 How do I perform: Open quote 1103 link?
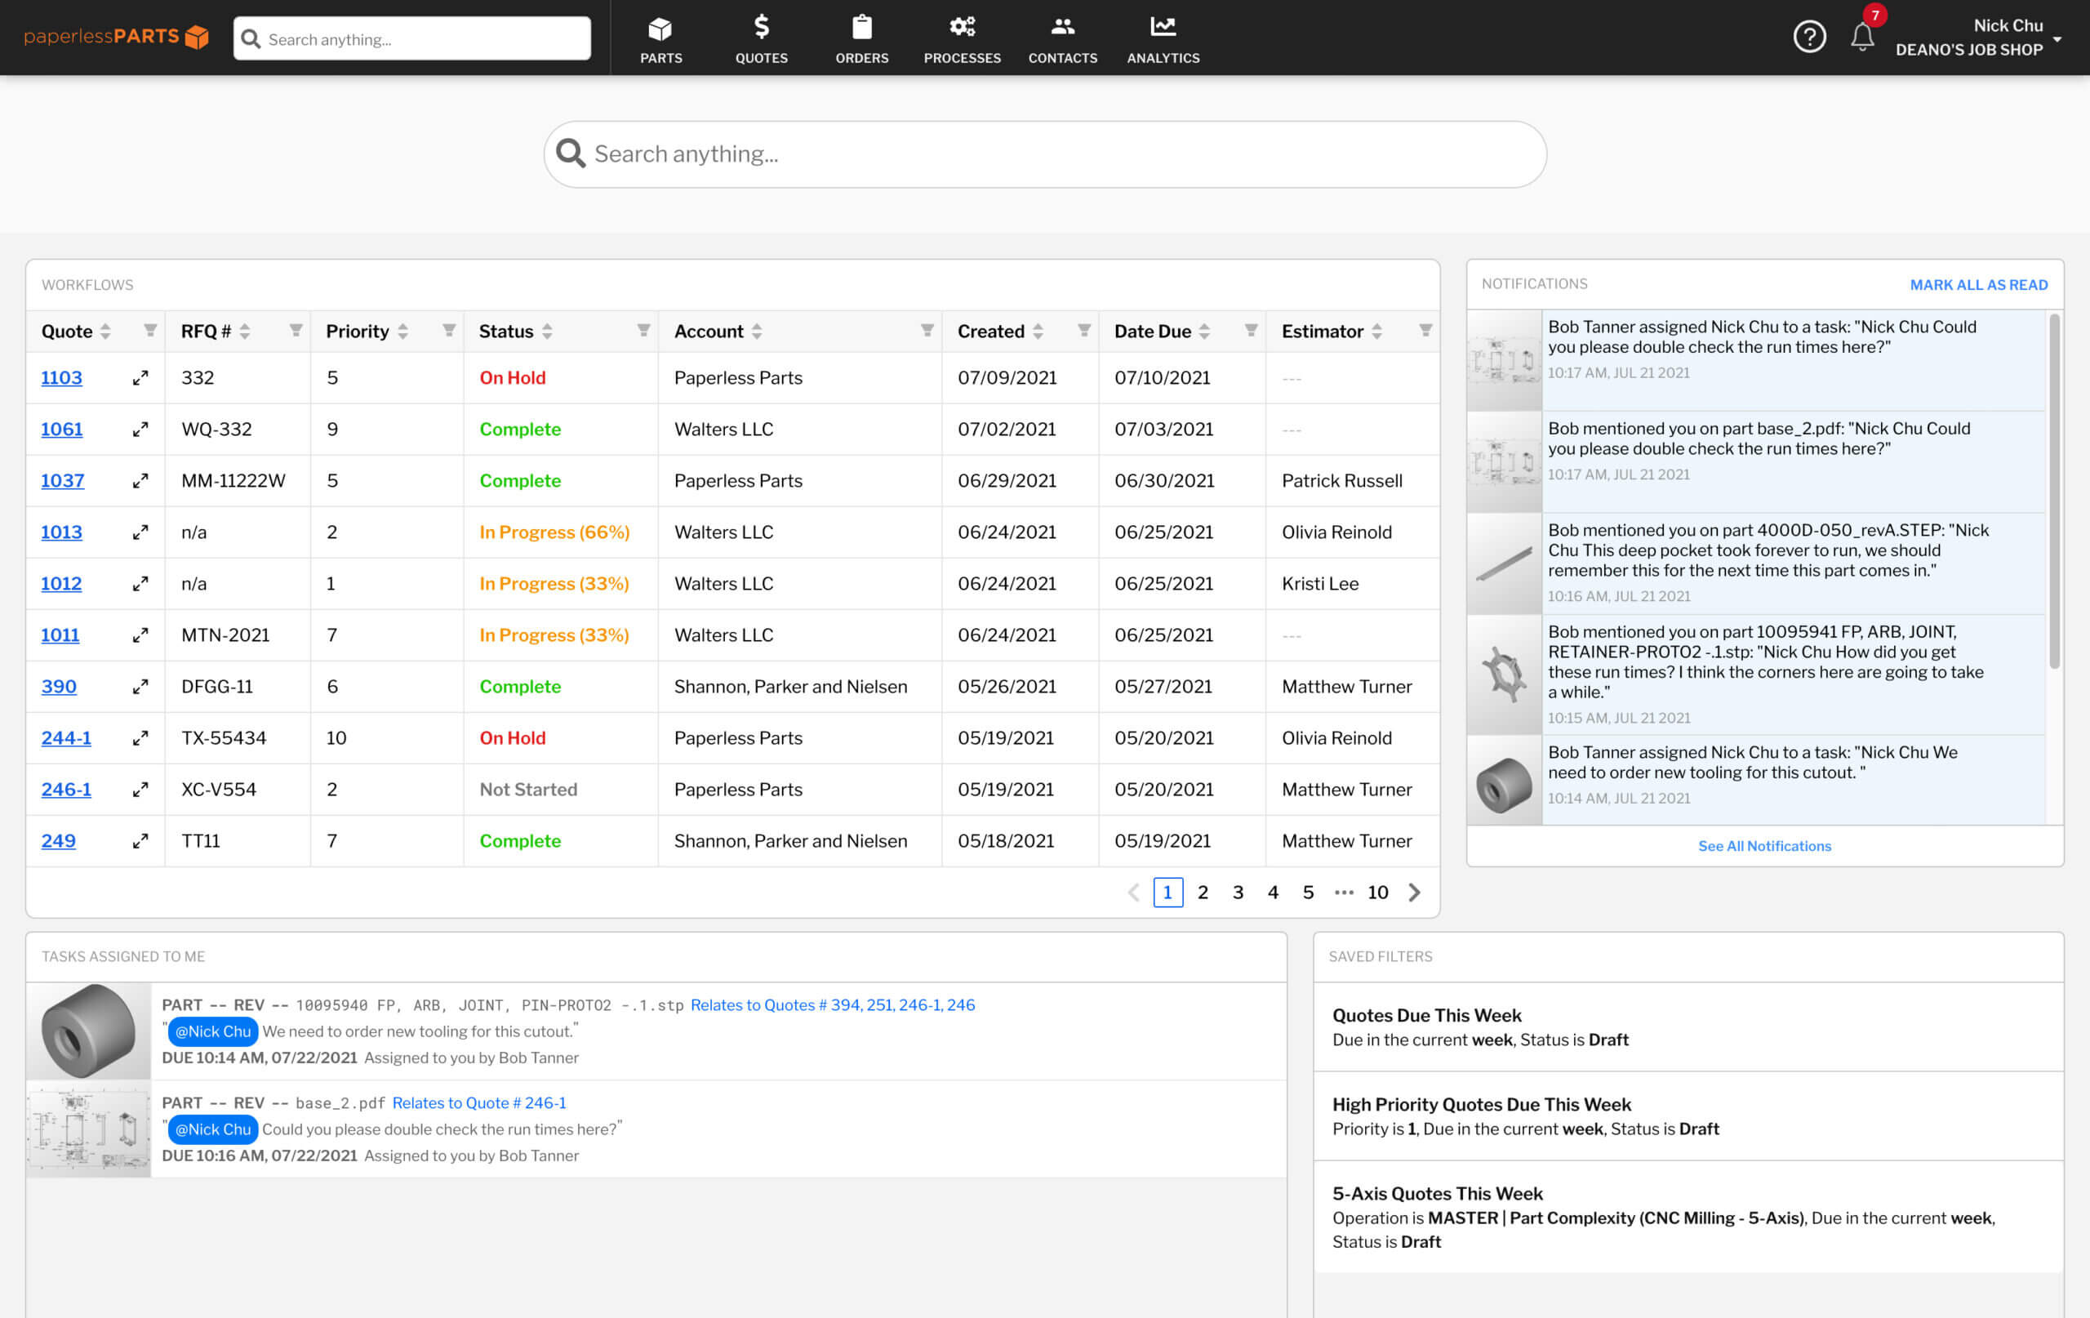click(61, 378)
